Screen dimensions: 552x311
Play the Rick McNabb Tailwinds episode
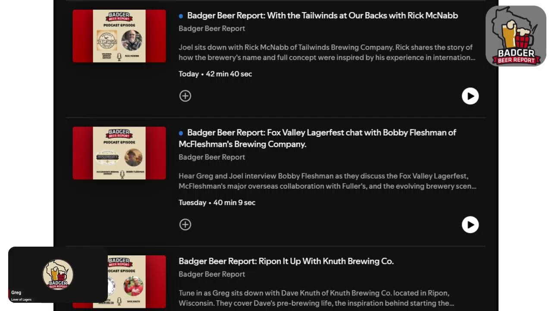pyautogui.click(x=470, y=96)
